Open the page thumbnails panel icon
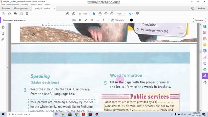Image resolution: width=208 pixels, height=117 pixels. [x=3, y=27]
